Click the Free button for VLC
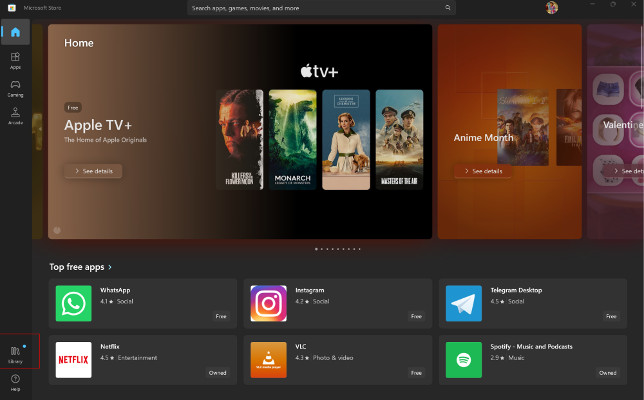The width and height of the screenshot is (644, 400). point(416,373)
